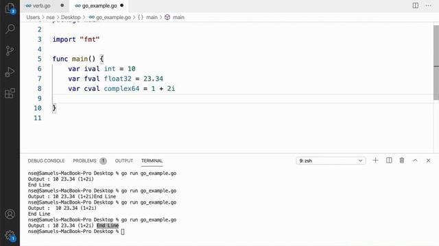Close the terminal panel
439x246 pixels.
click(428, 161)
